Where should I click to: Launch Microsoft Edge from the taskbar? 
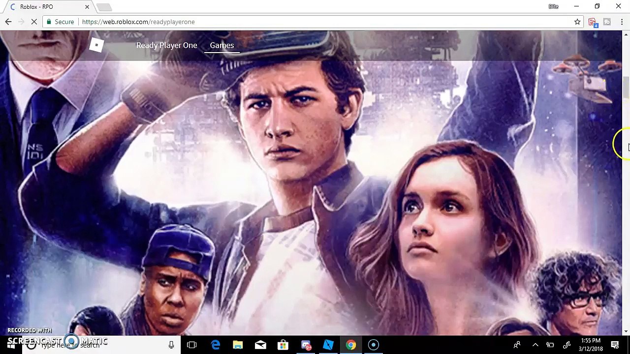point(216,345)
